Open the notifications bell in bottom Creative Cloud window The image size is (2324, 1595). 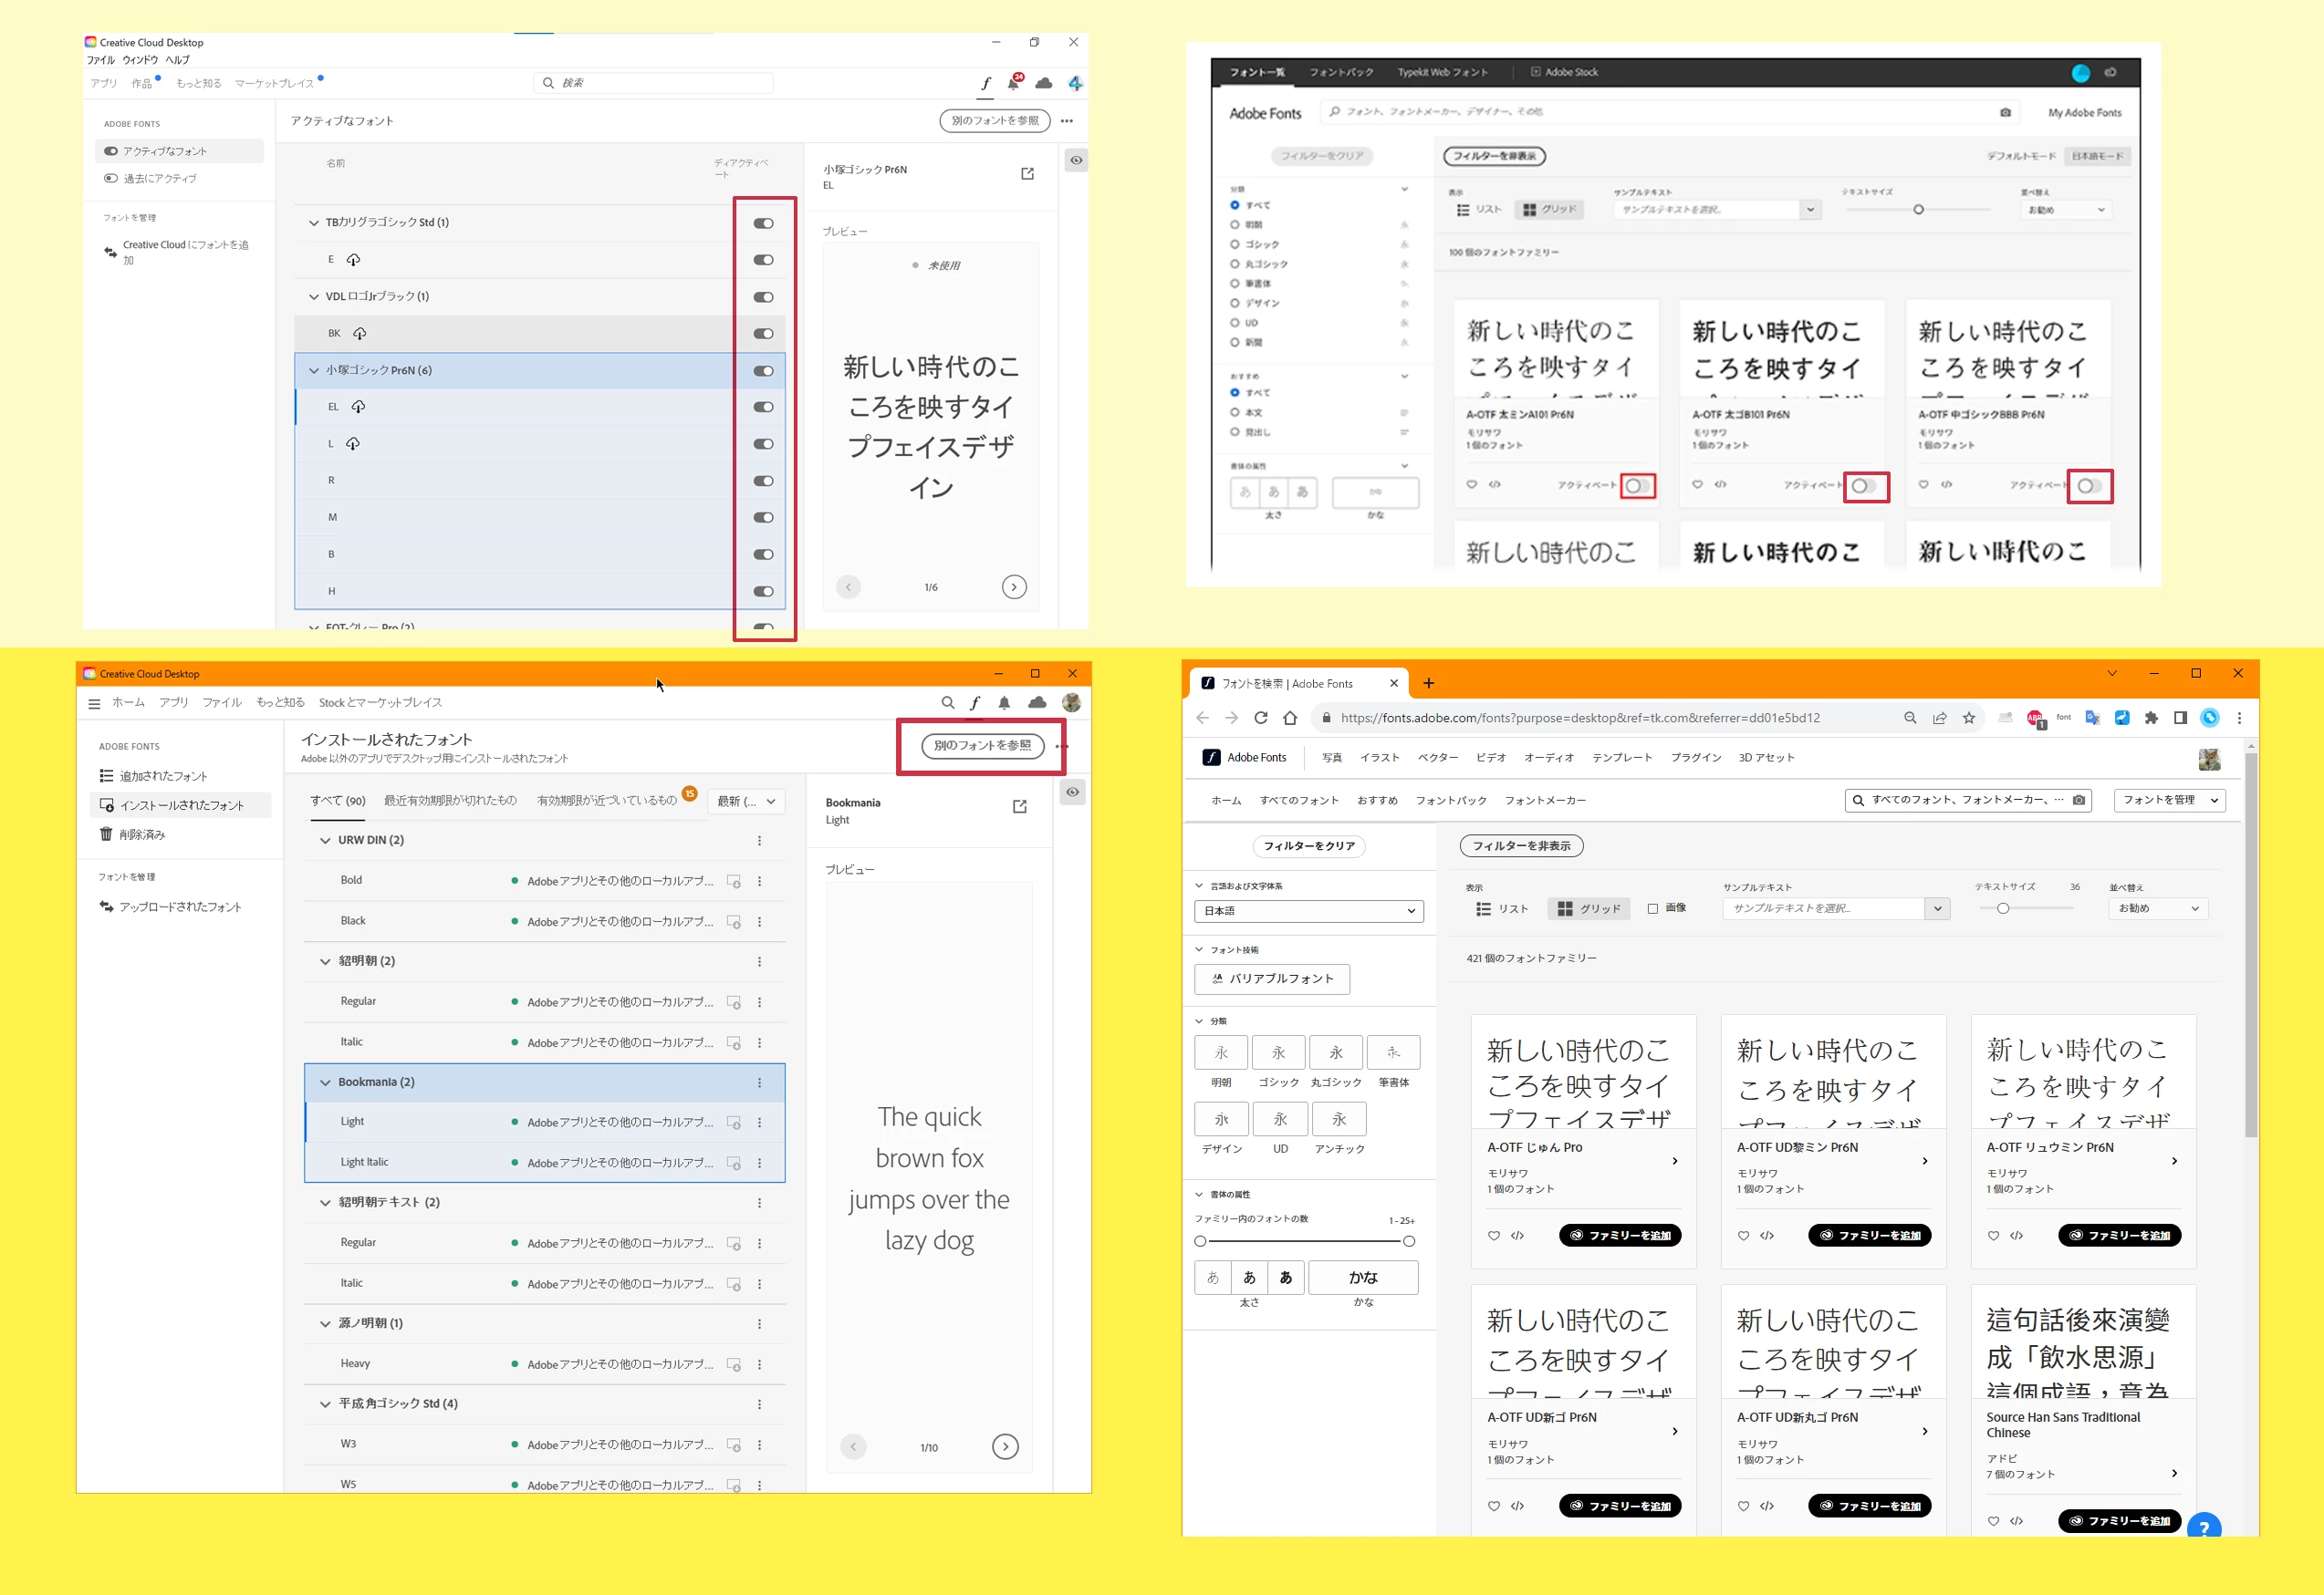pos(1004,702)
